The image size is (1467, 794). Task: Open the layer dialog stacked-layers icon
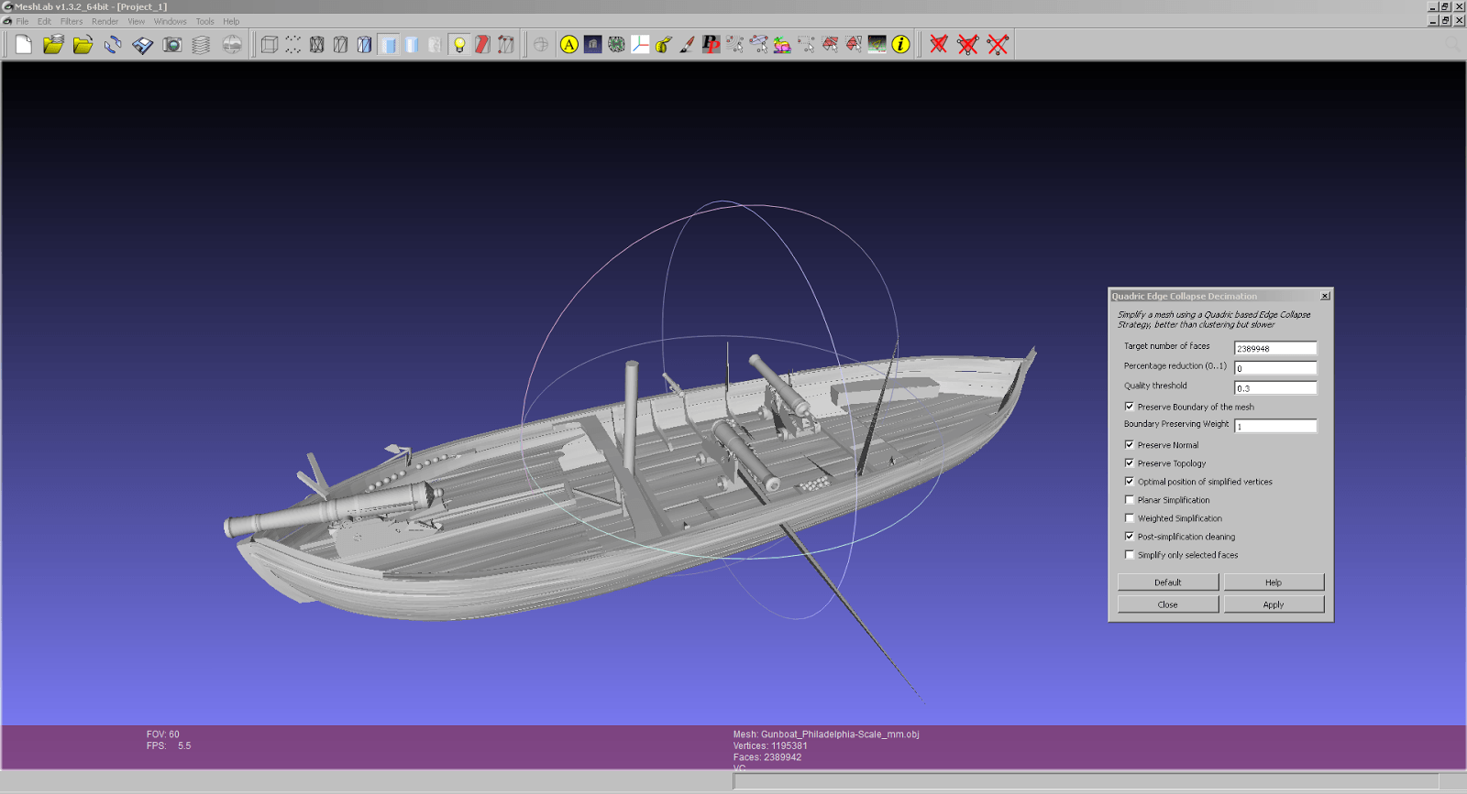point(201,44)
